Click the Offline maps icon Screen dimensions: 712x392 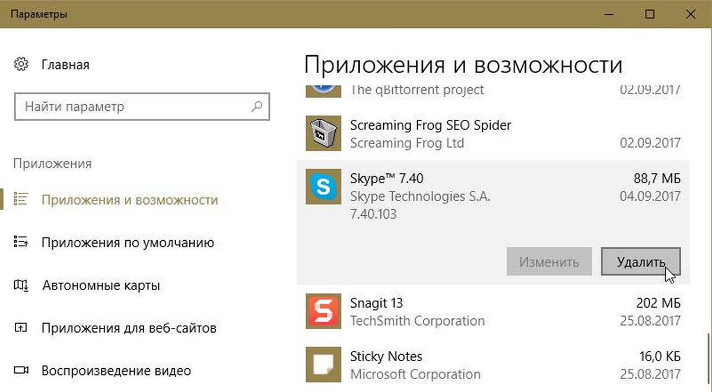[x=21, y=285]
